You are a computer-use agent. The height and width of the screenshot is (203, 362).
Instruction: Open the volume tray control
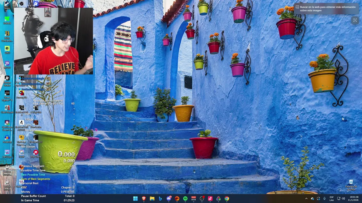click(343, 198)
